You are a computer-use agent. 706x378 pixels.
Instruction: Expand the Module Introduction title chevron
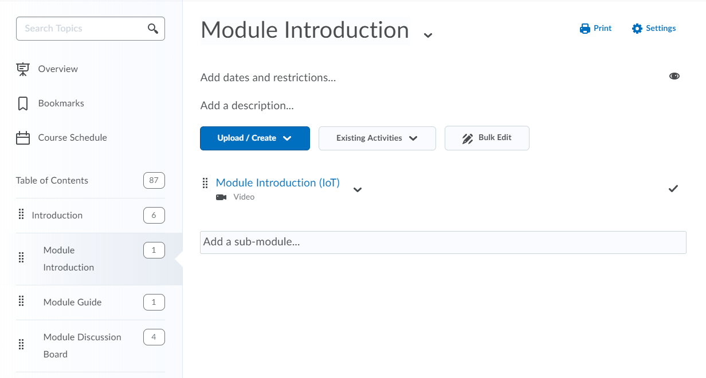[427, 35]
